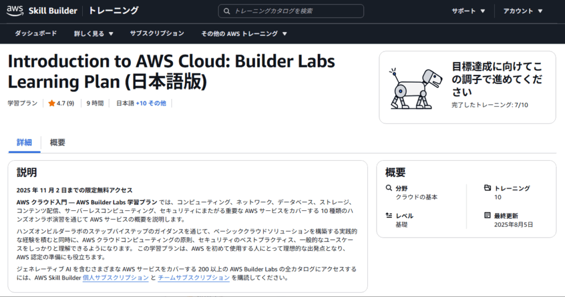This screenshot has height=297, width=565.
Task: Click the トレーニング folder icon in 概要
Action: pyautogui.click(x=487, y=188)
